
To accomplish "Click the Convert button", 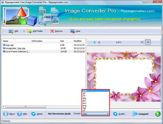I will pyautogui.click(x=140, y=114).
